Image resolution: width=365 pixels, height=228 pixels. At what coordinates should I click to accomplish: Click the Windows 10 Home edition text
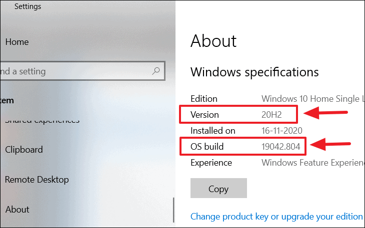313,99
